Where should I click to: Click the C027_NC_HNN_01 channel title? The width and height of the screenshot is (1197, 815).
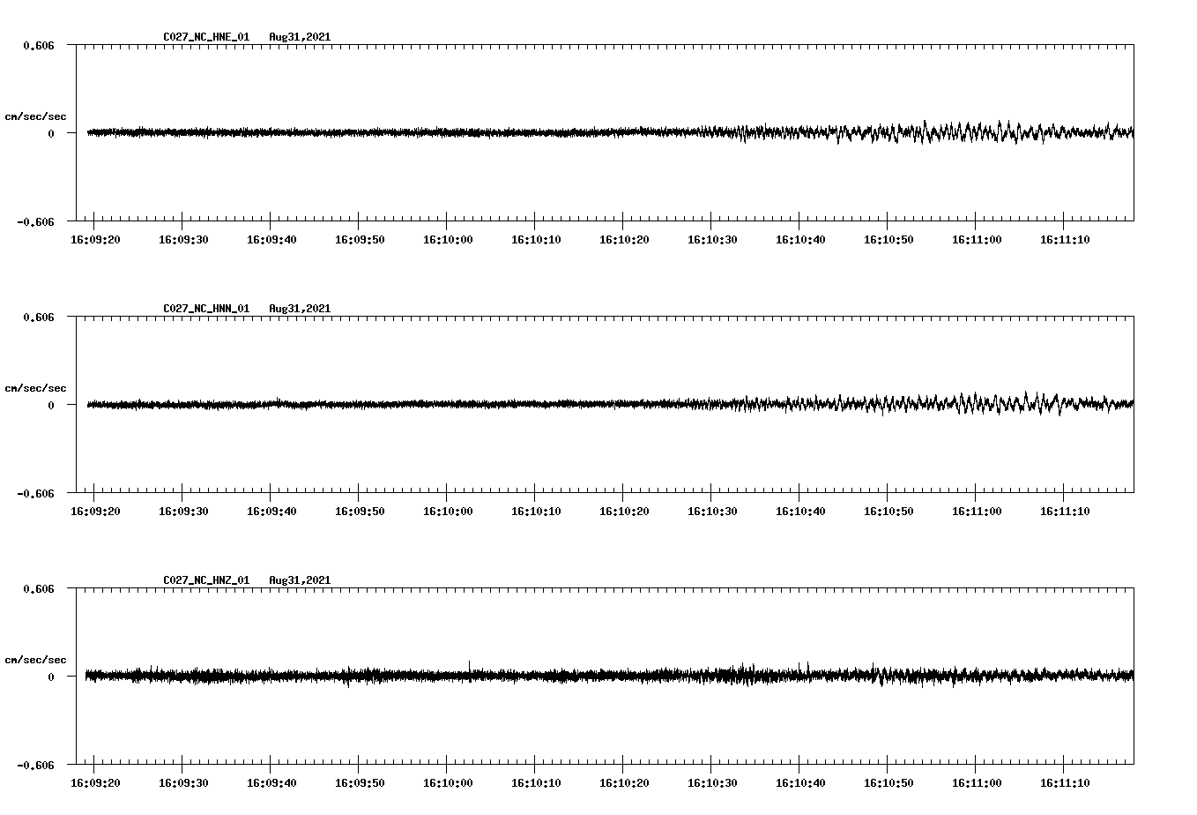coord(206,309)
